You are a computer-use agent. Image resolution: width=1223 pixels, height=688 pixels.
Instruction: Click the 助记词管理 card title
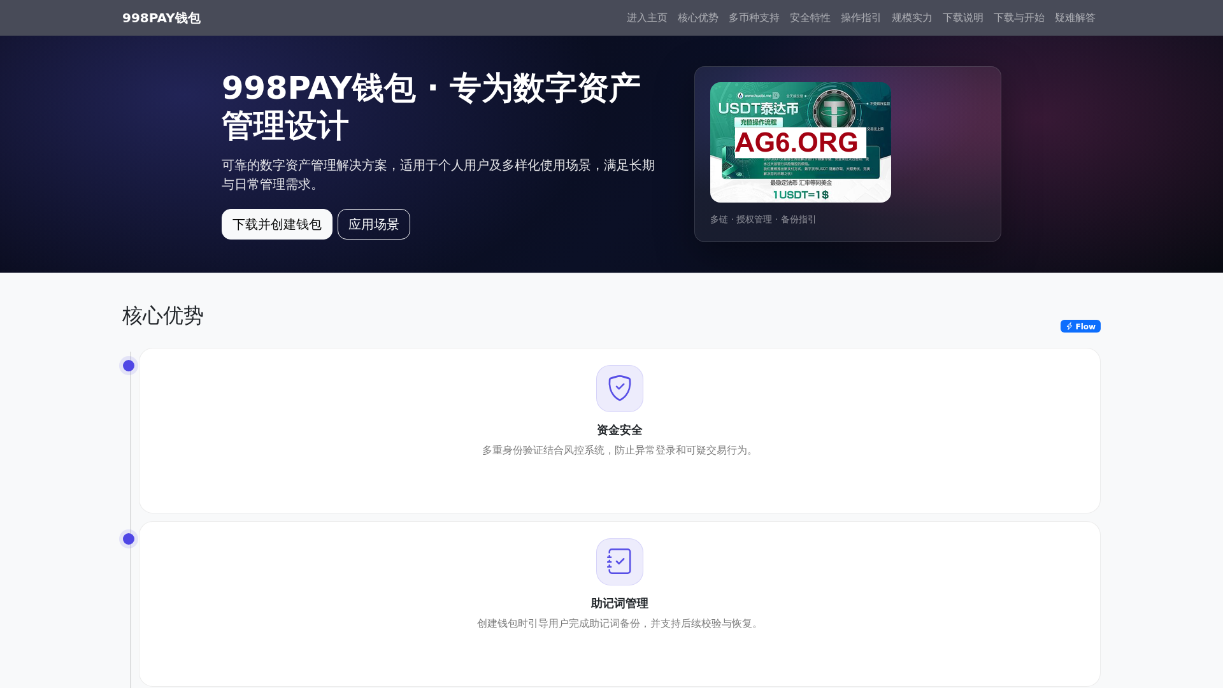[620, 603]
